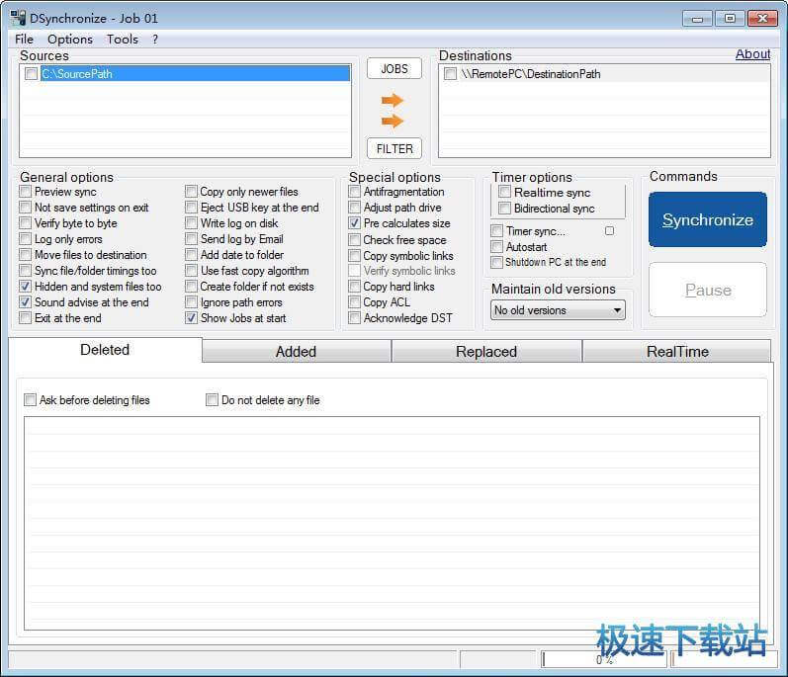
Task: Click the progress bar showing 0%
Action: [x=604, y=659]
